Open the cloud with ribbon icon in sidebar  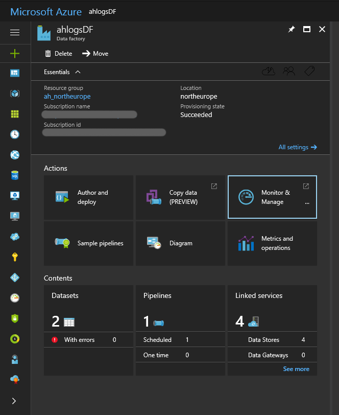pyautogui.click(x=15, y=380)
